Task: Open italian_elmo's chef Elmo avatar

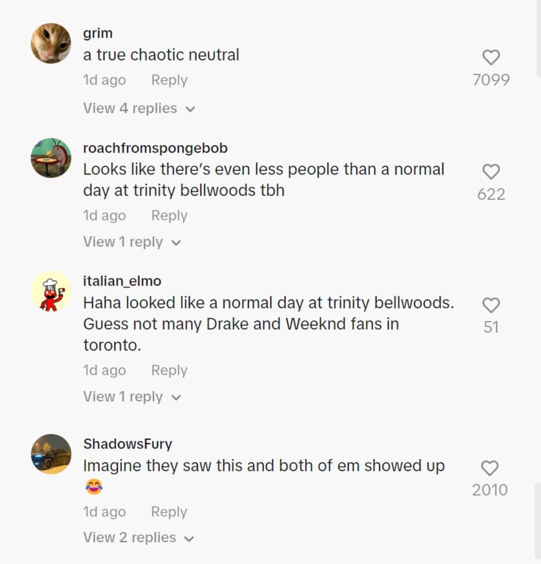Action: coord(51,291)
